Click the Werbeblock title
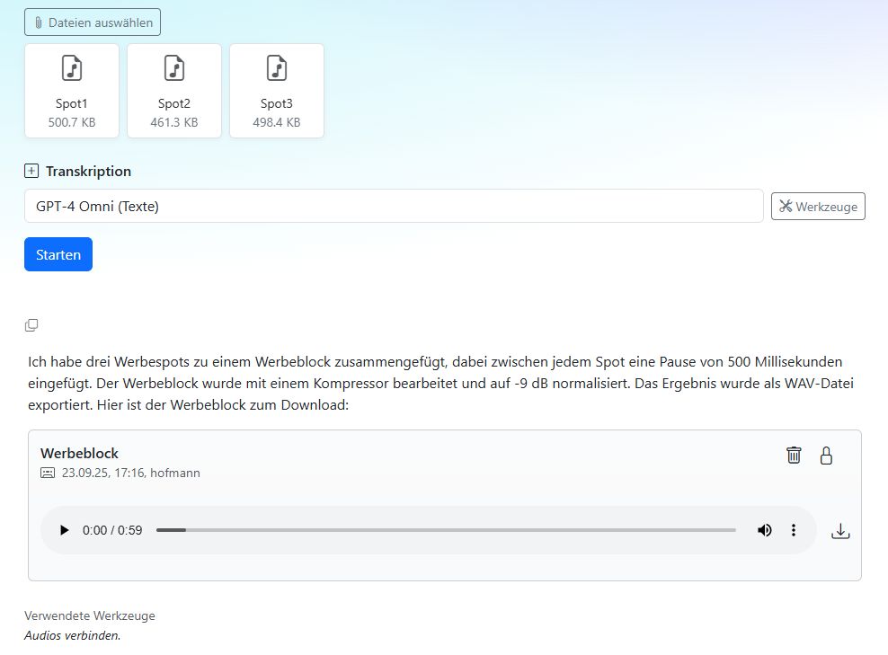 (79, 453)
